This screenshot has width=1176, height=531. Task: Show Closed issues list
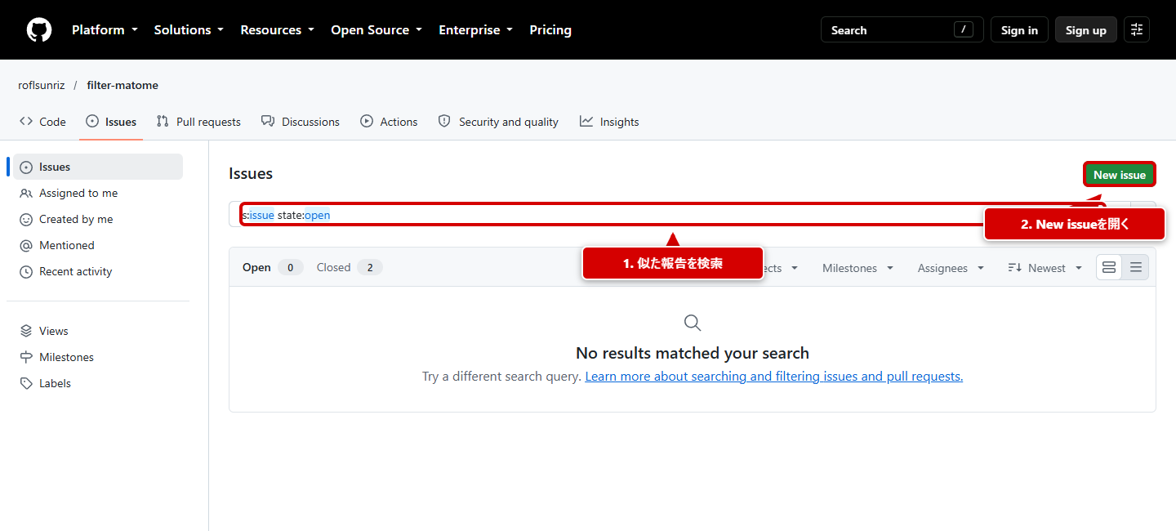pos(349,267)
